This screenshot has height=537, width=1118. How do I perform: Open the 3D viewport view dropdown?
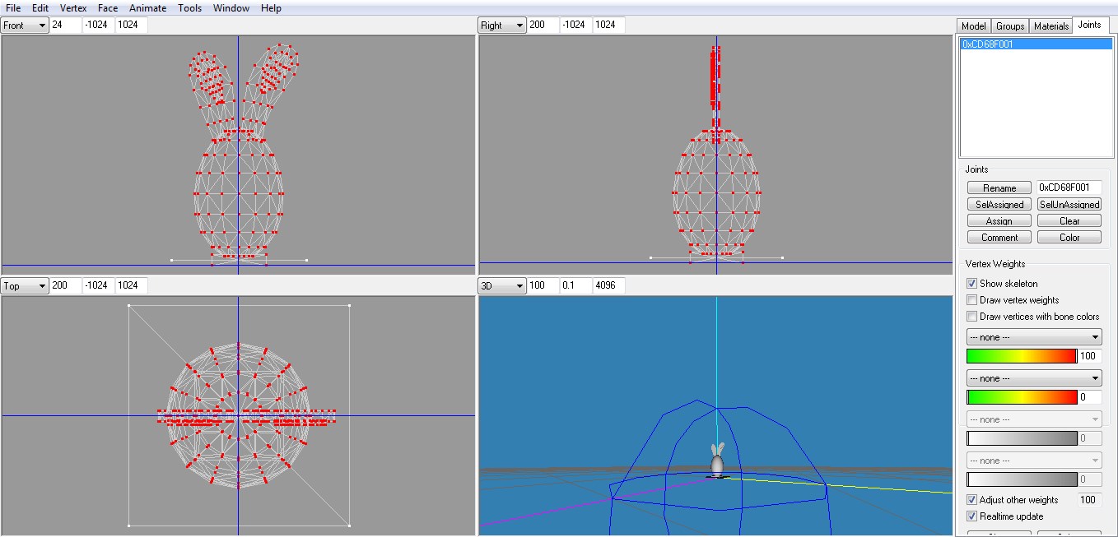pos(502,286)
